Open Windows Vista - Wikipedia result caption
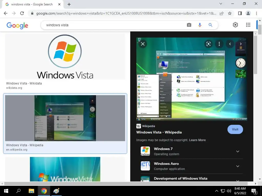The width and height of the screenshot is (262, 196). 25,145
